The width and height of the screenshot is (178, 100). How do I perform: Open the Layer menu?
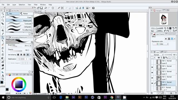tap(14, 5)
